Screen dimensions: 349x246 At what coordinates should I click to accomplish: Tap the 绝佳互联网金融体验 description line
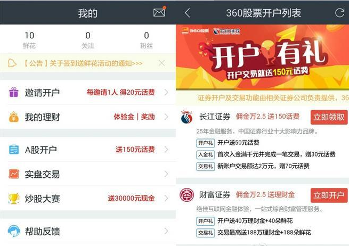click(260, 209)
